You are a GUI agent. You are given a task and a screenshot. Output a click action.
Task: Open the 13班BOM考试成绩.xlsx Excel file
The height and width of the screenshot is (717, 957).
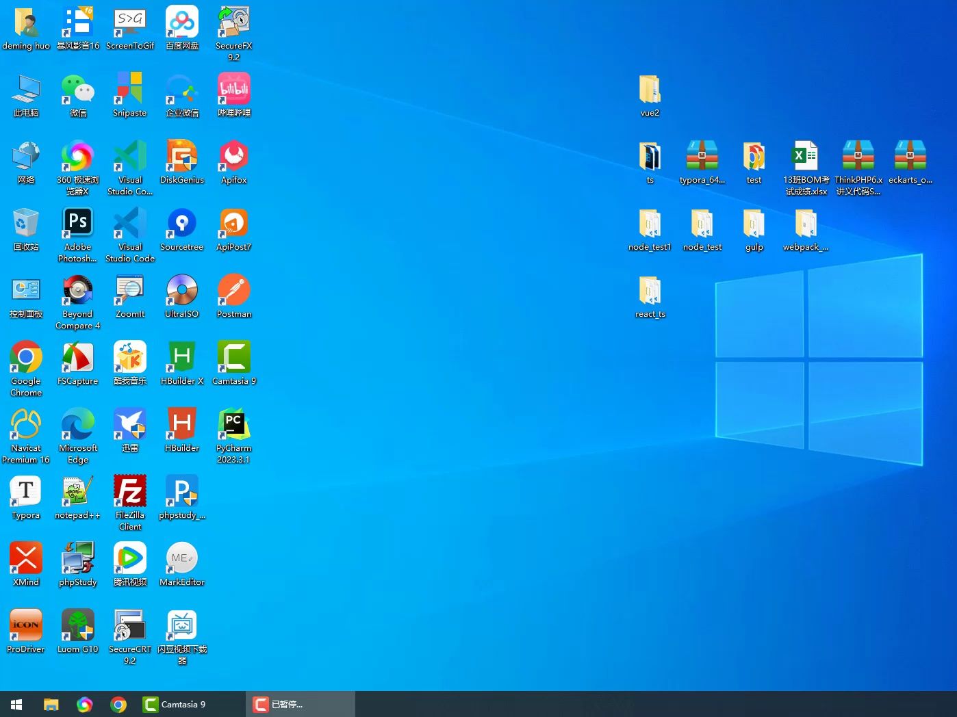806,168
